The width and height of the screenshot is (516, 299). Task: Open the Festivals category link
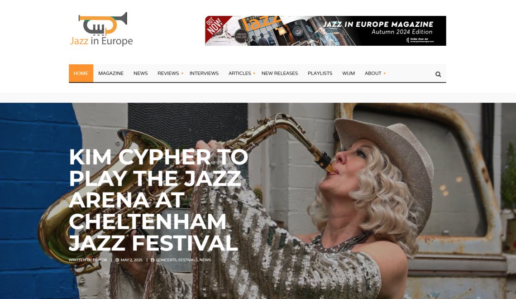188,260
